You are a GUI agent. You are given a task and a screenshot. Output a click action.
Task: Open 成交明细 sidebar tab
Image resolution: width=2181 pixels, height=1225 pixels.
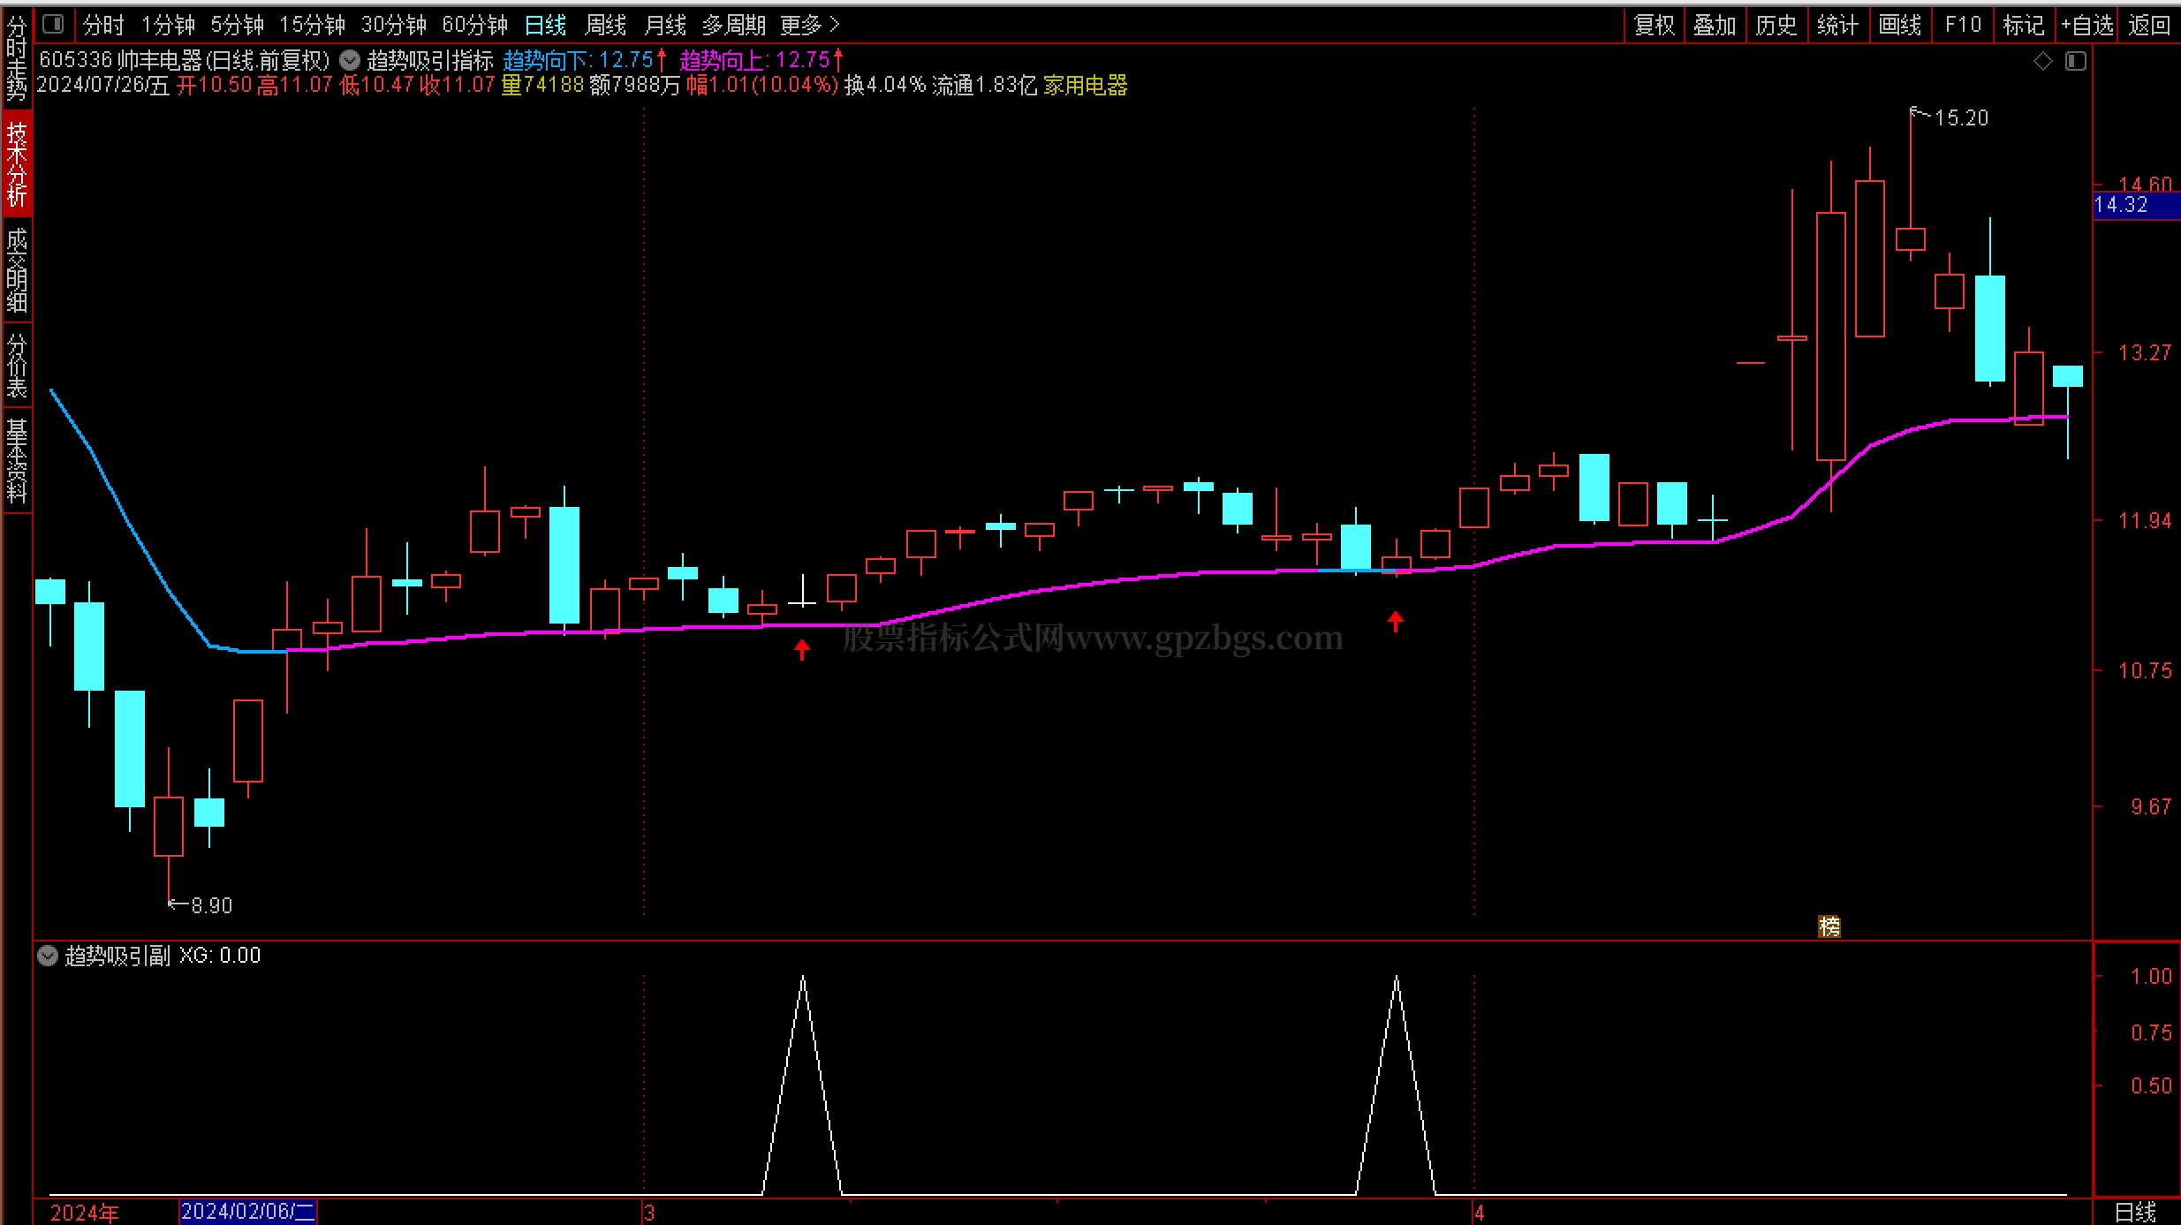tap(17, 270)
